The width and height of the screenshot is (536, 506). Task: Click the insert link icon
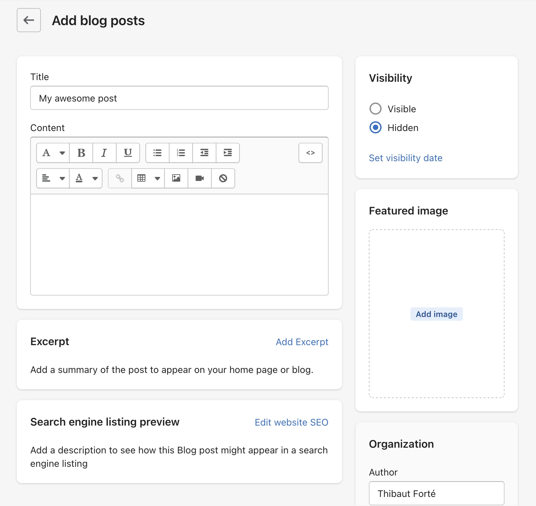120,178
